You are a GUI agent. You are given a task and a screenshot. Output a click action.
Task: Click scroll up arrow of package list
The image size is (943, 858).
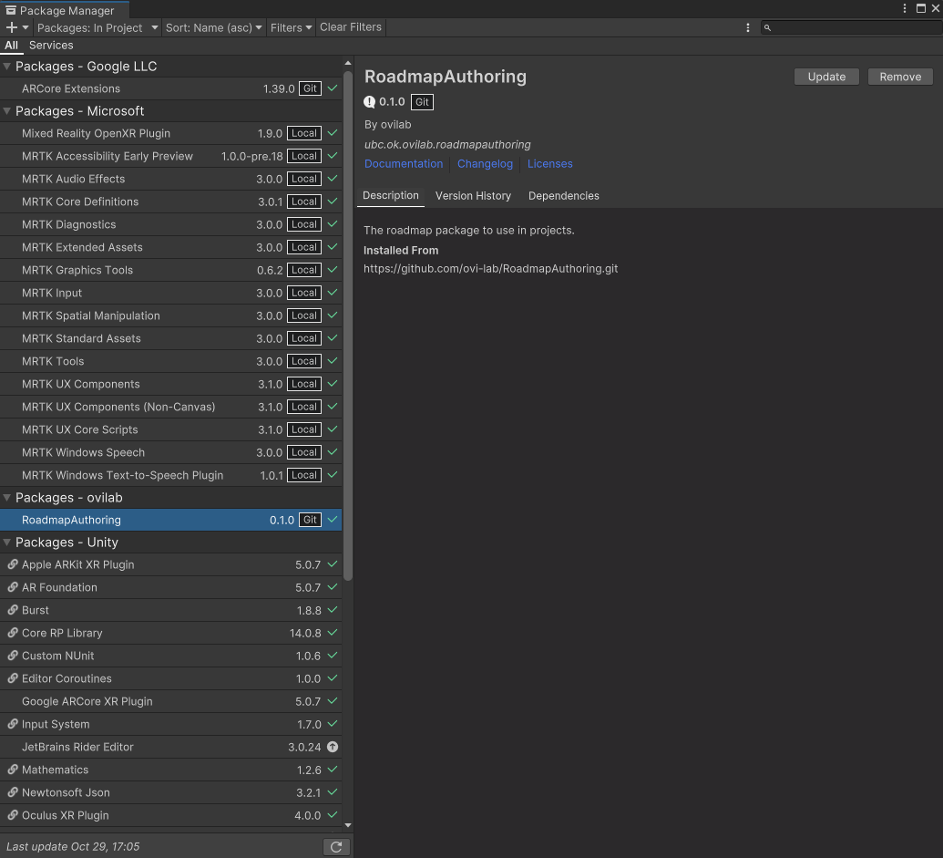[348, 63]
